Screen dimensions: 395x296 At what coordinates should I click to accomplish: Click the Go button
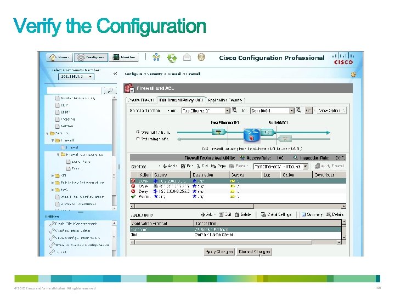[308, 111]
